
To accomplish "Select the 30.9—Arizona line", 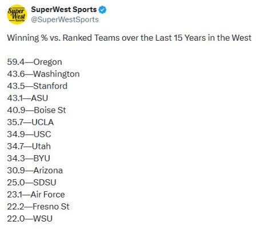I will click(35, 171).
